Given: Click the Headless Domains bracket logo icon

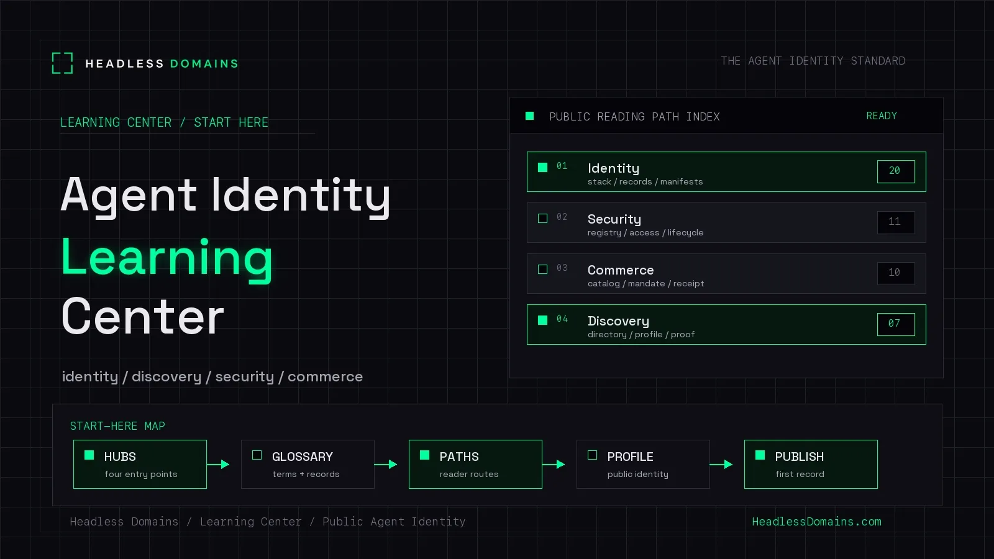Looking at the screenshot, I should [x=62, y=63].
